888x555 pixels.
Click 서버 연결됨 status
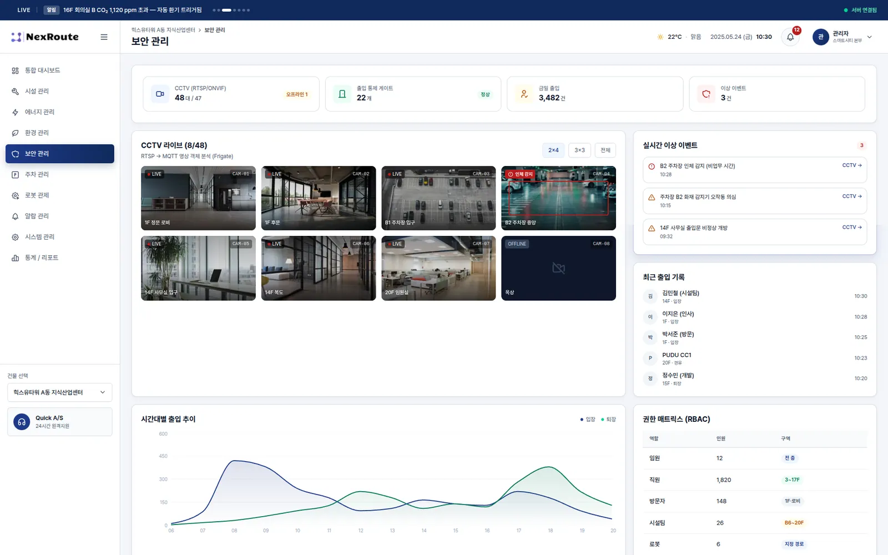point(860,10)
